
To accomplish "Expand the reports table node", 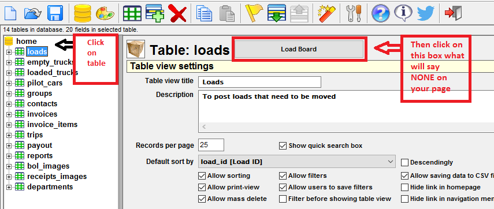I will pyautogui.click(x=9, y=156).
